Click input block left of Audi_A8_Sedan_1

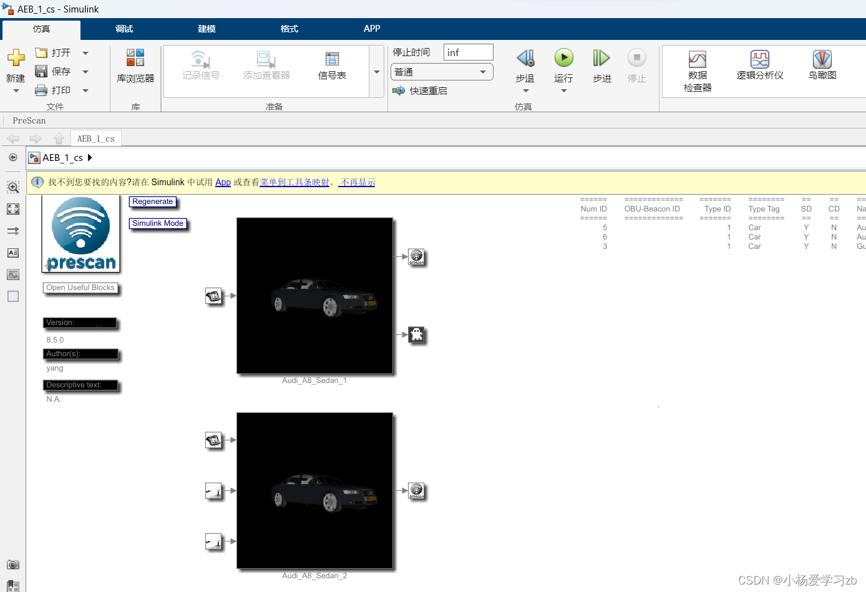[213, 296]
